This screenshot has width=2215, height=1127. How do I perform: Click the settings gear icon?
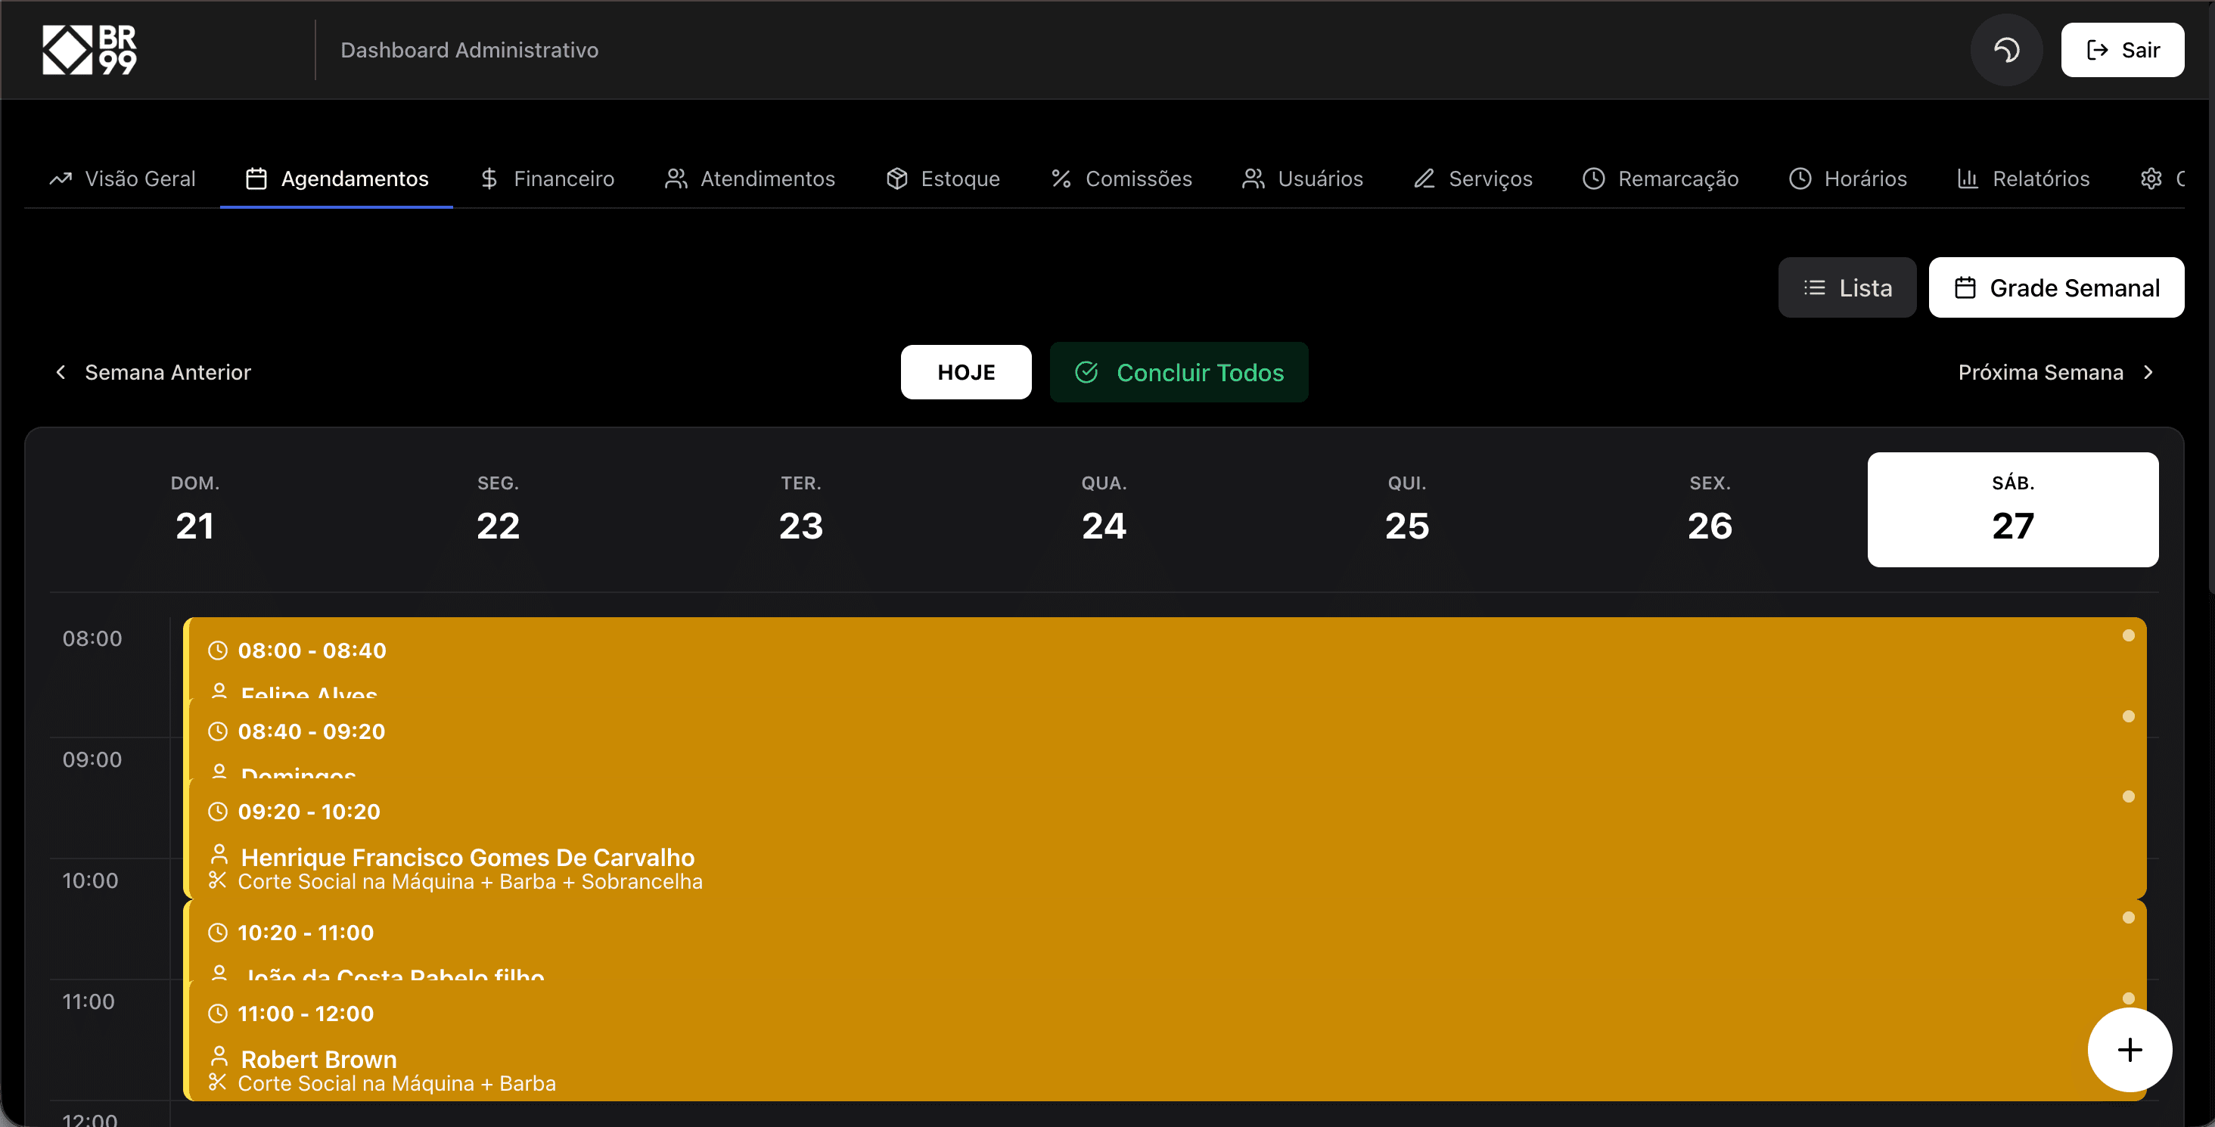[2151, 179]
